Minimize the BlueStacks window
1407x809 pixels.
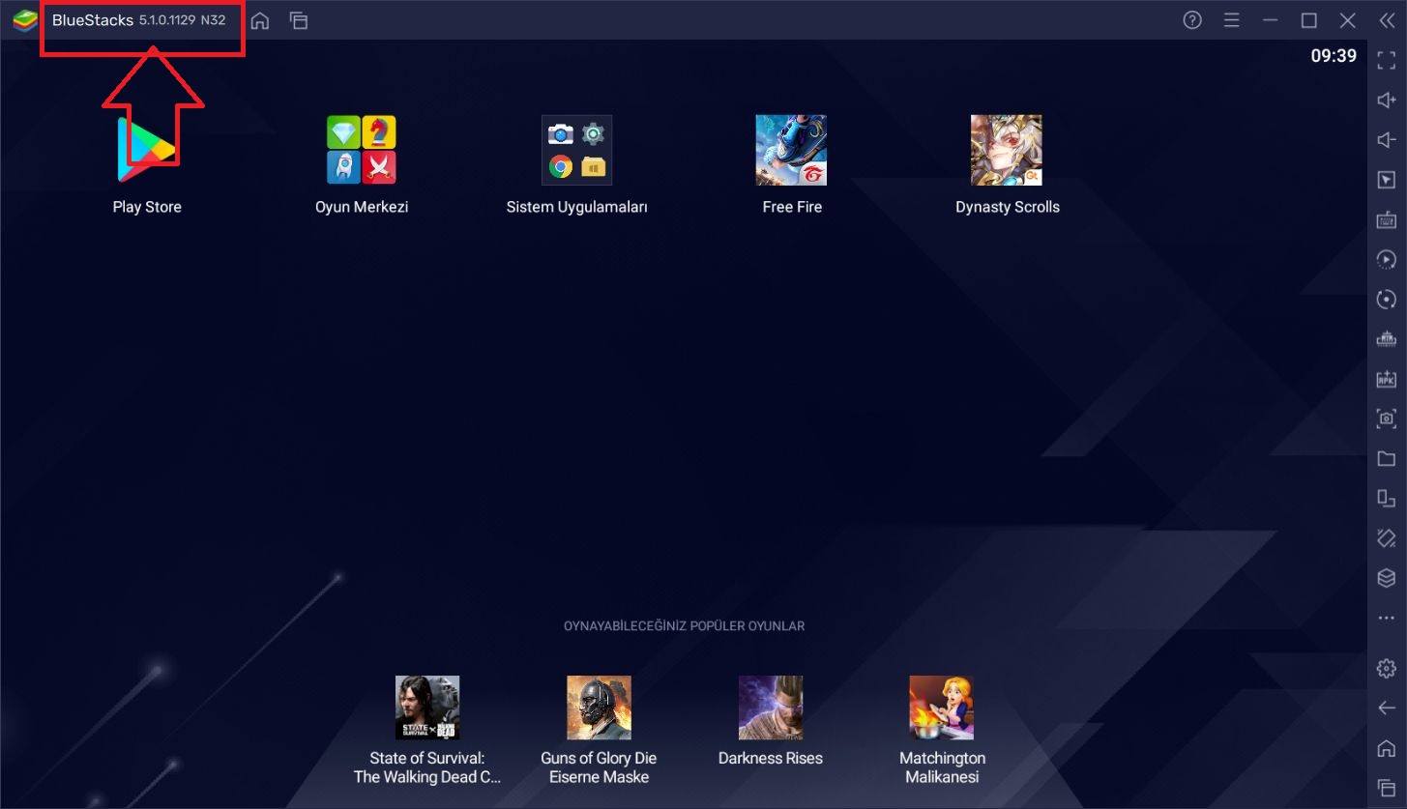(1271, 20)
